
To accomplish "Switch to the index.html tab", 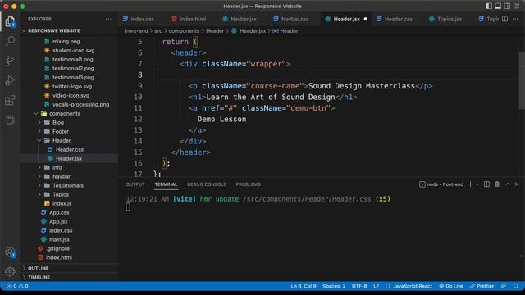I will pyautogui.click(x=189, y=19).
